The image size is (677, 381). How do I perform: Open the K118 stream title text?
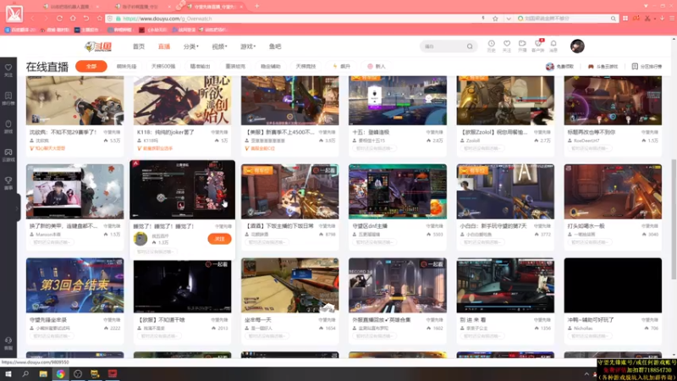click(x=165, y=132)
